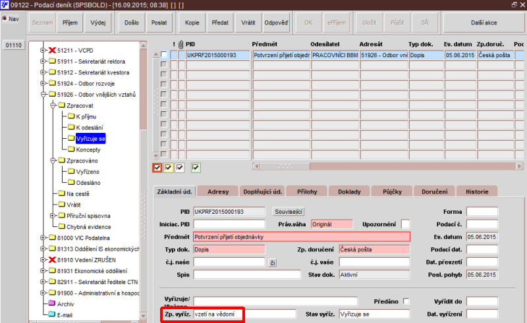Click the cyan E-mail folder icon
527x323 pixels.
(x=52, y=314)
